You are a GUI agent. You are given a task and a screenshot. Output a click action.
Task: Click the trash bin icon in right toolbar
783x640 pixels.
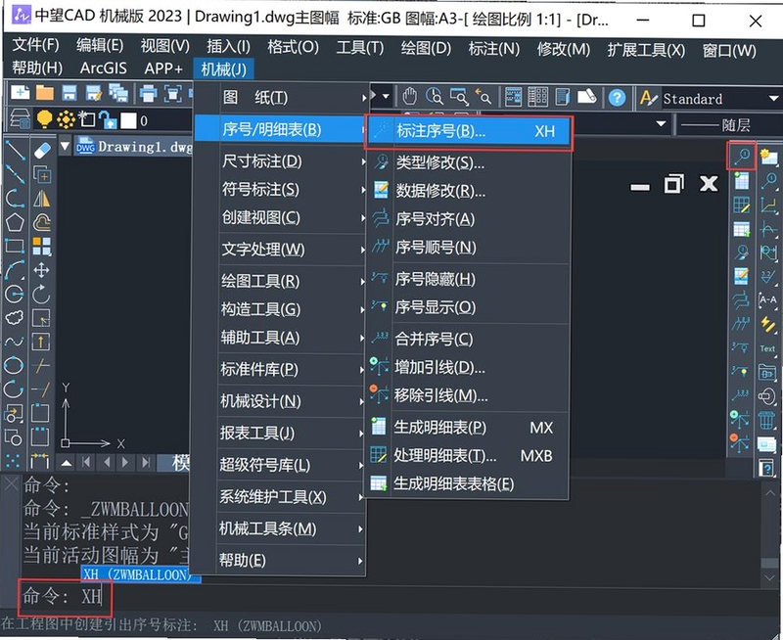766,420
